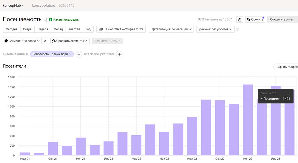This screenshot has width=298, height=163.
Task: Remove the segment with X icon
Action: point(45,41)
